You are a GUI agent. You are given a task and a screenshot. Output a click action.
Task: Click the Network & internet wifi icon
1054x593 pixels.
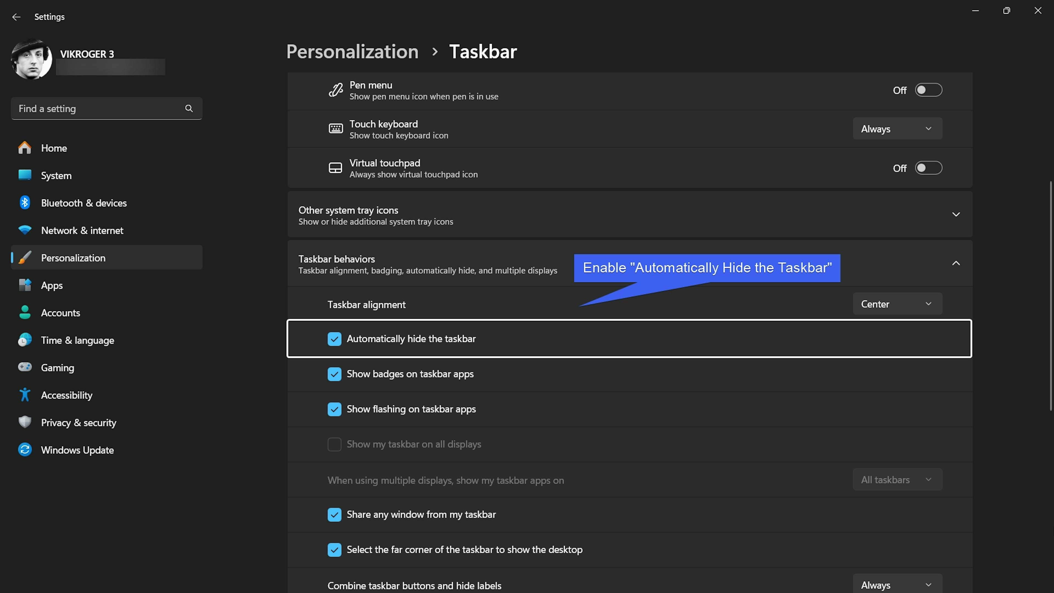pos(24,230)
